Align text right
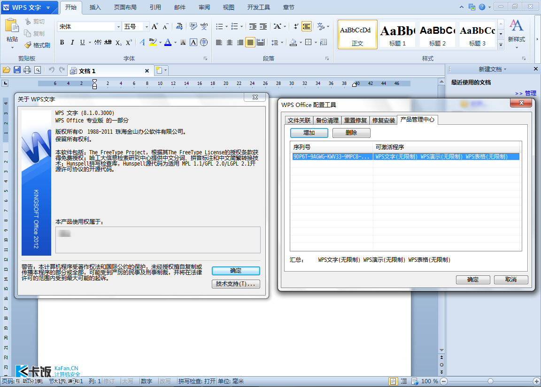 (240, 42)
